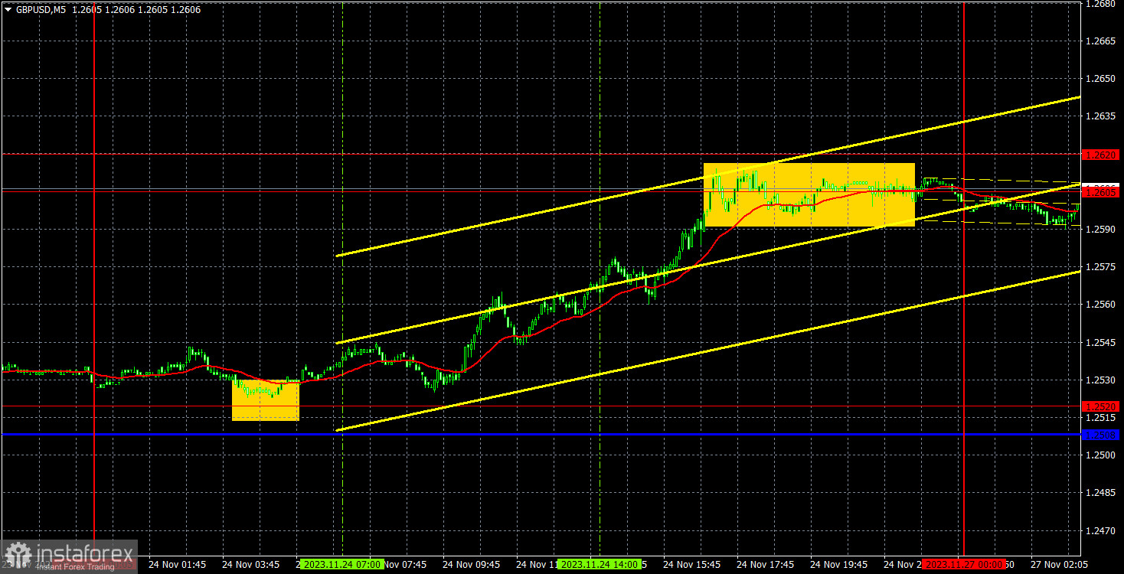This screenshot has width=1124, height=574.
Task: Open the chart menu triangle beside GBPUSD,M5
Action: coord(8,10)
